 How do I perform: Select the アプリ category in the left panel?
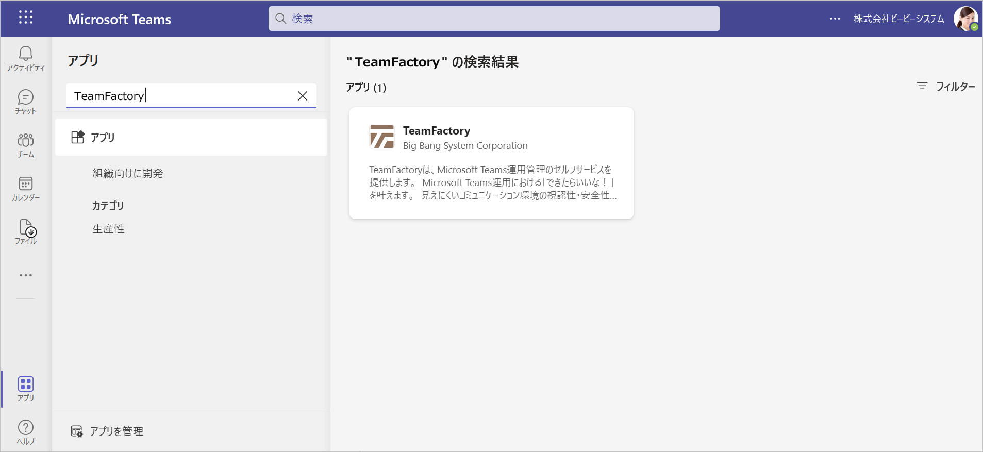pos(191,137)
